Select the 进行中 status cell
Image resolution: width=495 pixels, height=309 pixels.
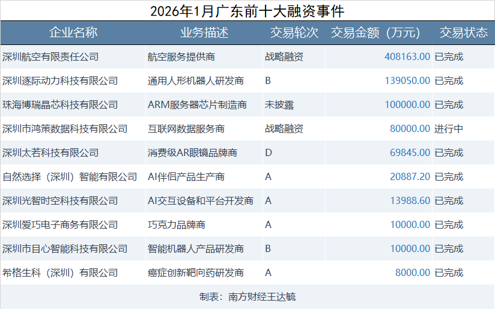coord(449,129)
